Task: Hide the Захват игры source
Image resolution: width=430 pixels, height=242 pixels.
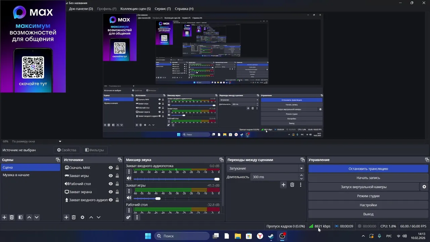Action: tap(111, 176)
